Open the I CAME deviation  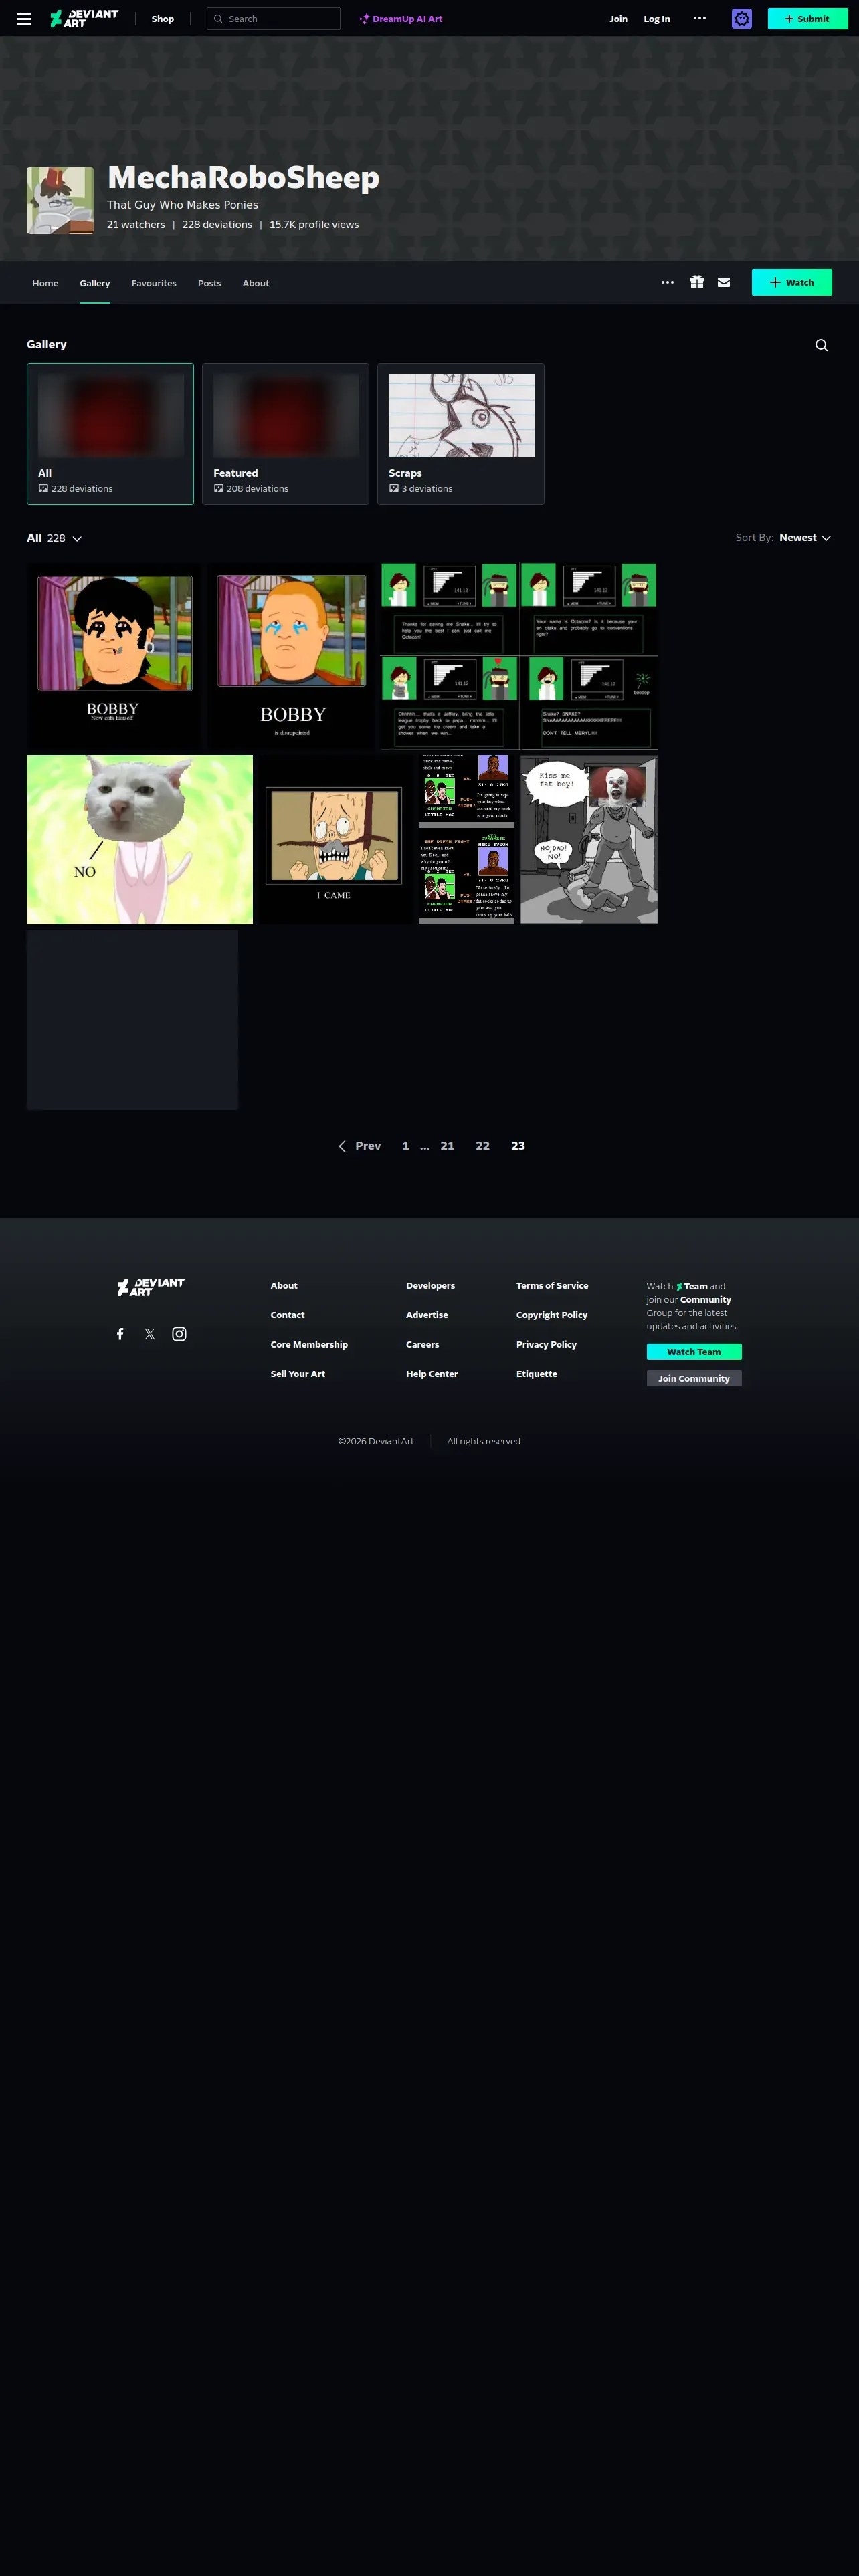(x=335, y=839)
